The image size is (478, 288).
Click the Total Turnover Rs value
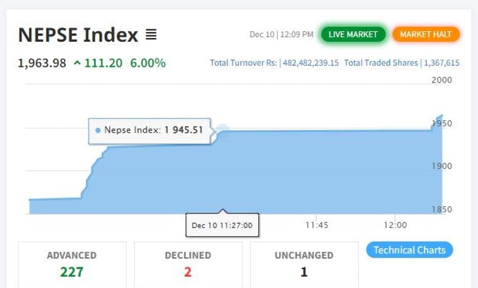311,63
